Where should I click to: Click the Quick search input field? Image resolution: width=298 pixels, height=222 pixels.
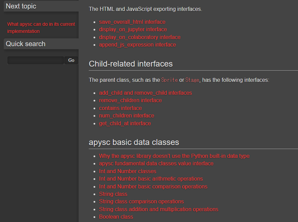tap(36, 60)
